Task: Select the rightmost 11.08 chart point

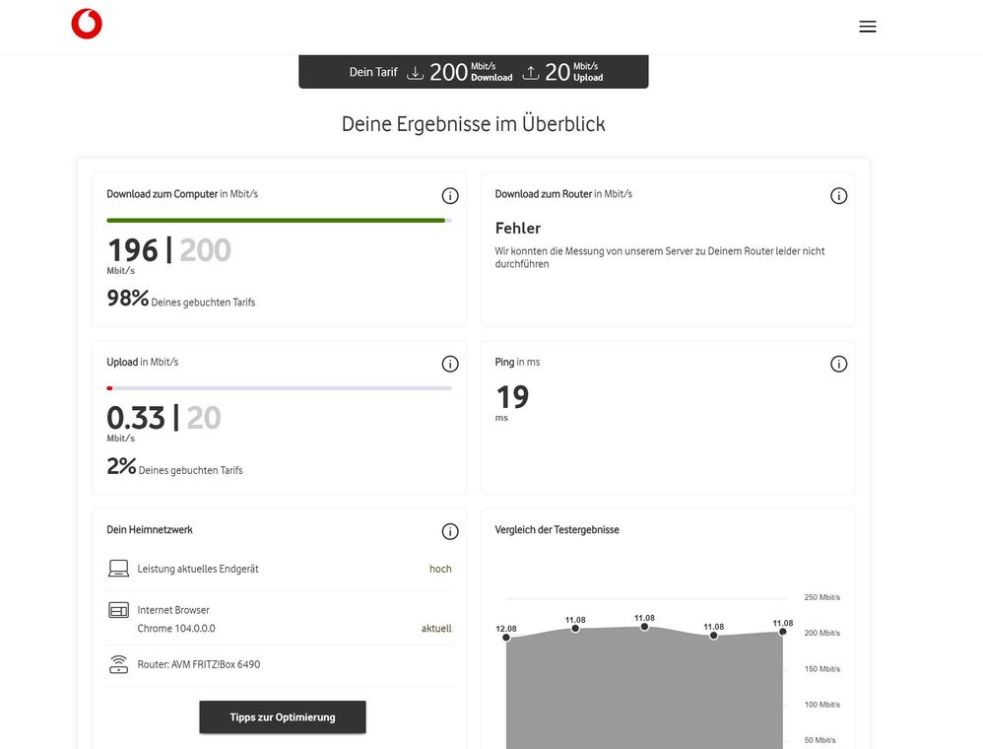Action: coord(782,631)
